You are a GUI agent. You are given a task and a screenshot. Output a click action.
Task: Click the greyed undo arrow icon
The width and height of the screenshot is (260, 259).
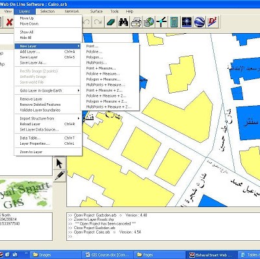click(x=86, y=22)
